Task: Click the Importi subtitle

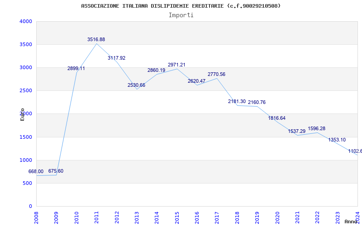Action: [181, 15]
